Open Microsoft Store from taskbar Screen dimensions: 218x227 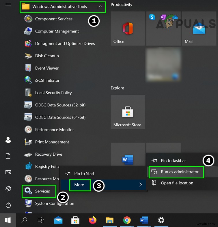(75, 220)
